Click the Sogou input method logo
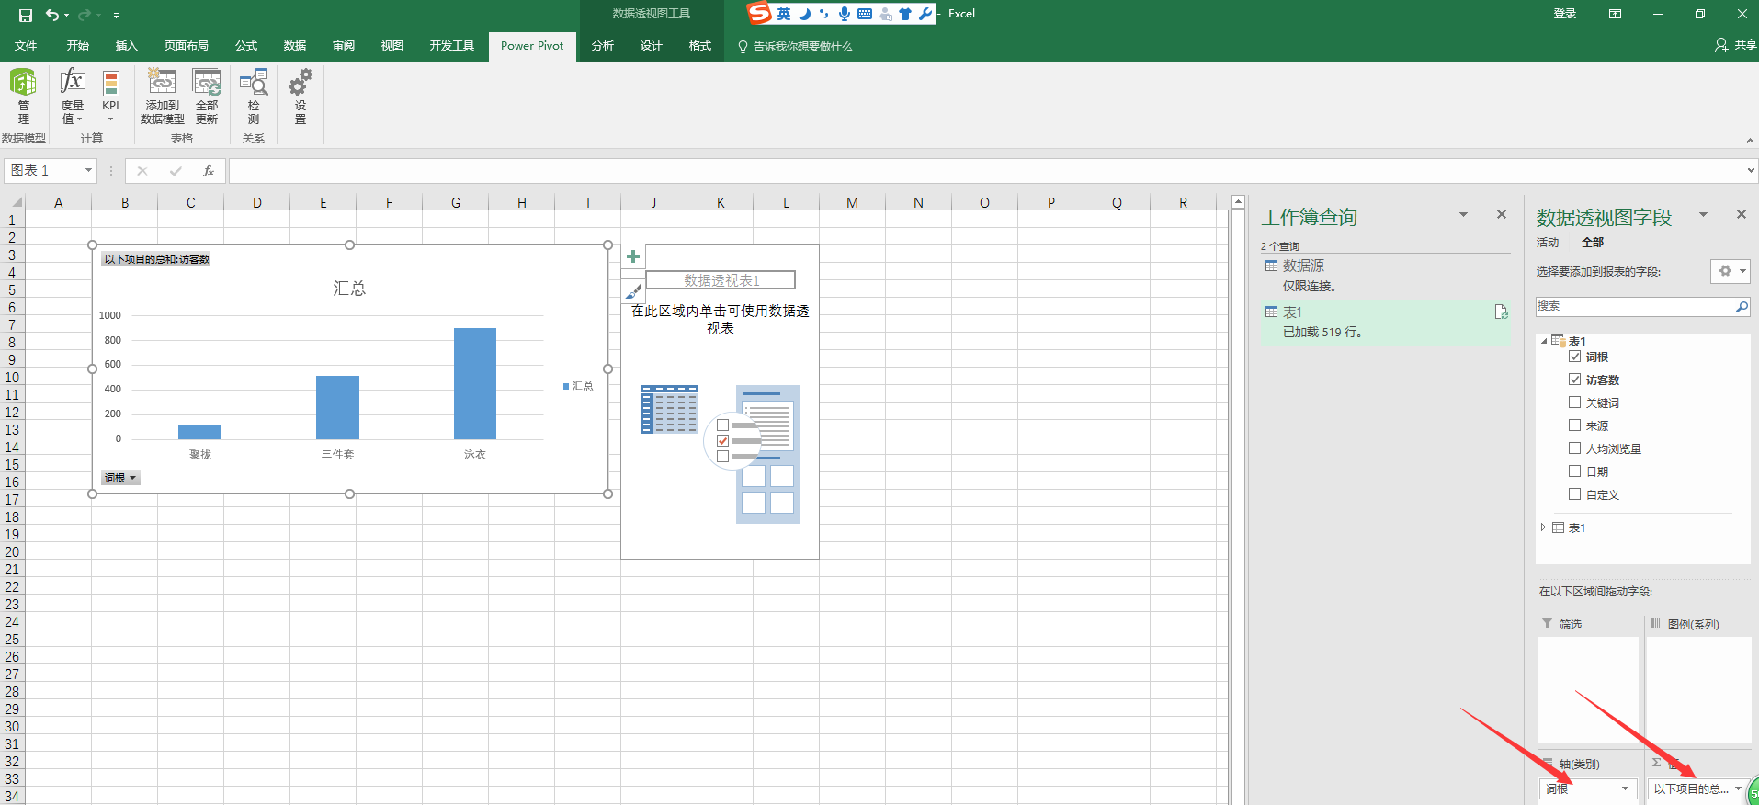Screen dimensions: 1759x805 pyautogui.click(x=759, y=13)
